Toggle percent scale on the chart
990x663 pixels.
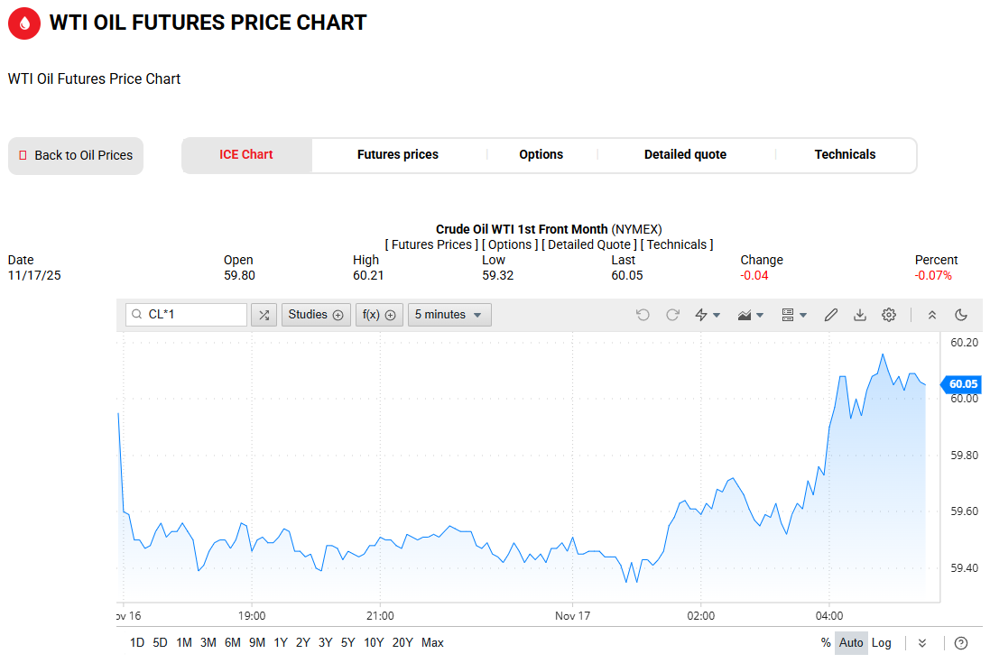pos(825,643)
